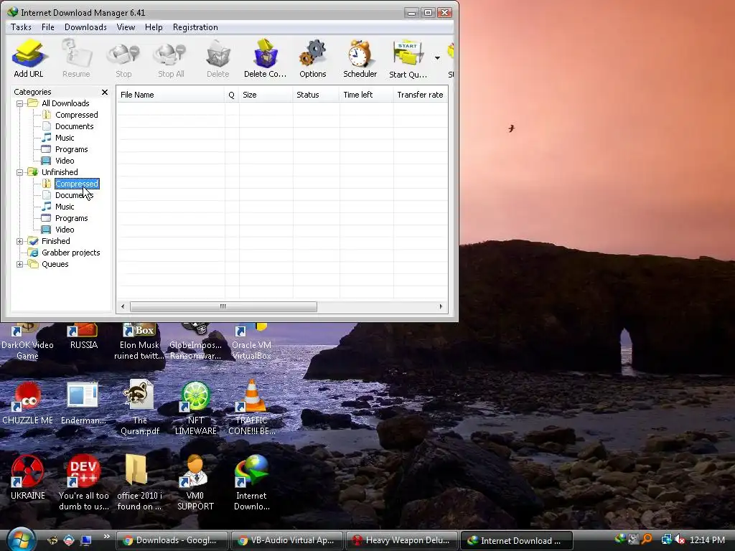Select the Unfinished category

pyautogui.click(x=60, y=172)
